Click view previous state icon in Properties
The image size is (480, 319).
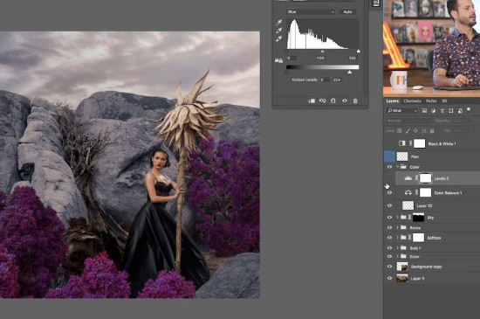pyautogui.click(x=322, y=101)
